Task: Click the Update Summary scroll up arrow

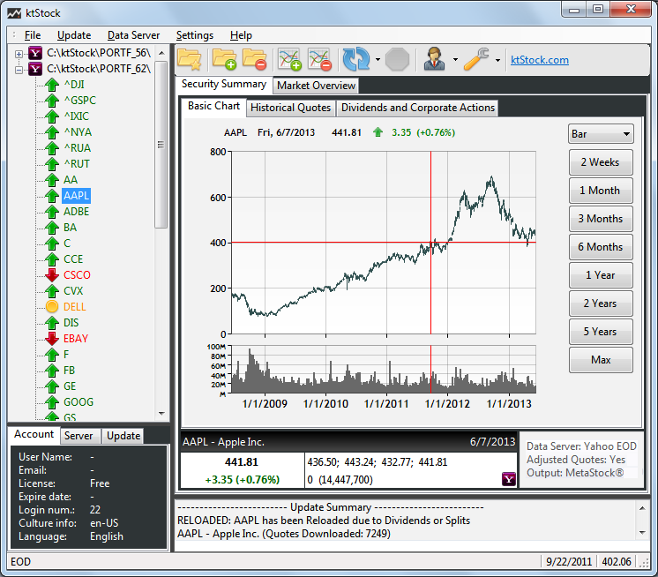Action: (x=642, y=508)
